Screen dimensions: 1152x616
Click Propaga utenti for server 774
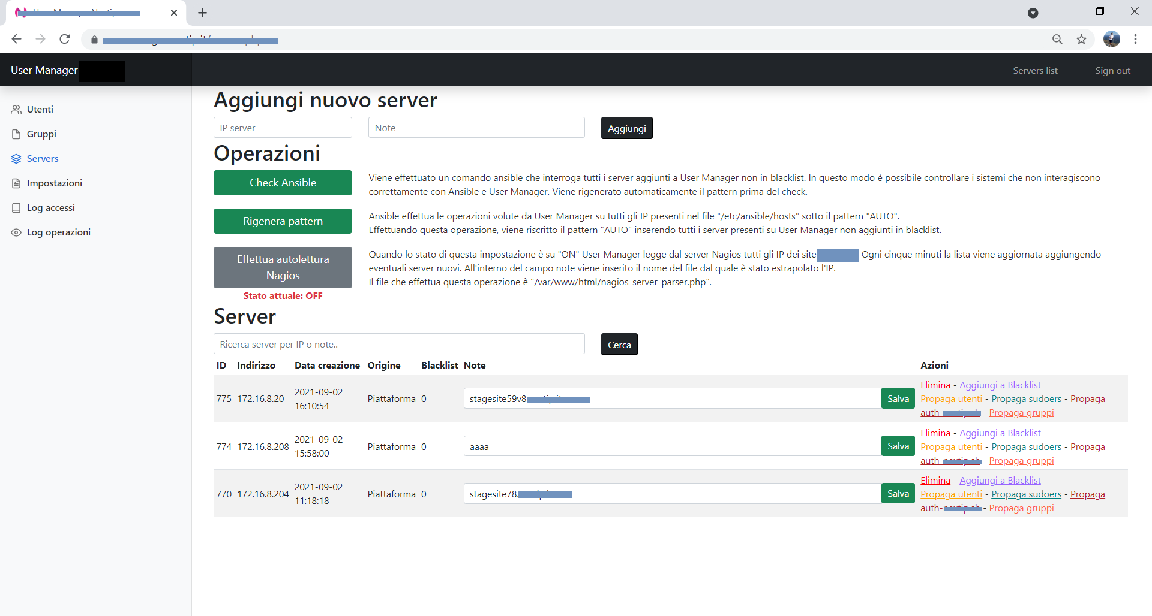click(x=951, y=446)
